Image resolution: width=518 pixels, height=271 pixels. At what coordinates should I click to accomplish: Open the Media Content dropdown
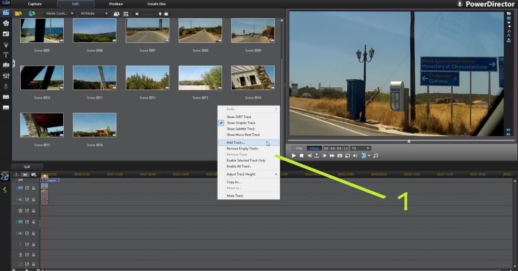(x=60, y=14)
